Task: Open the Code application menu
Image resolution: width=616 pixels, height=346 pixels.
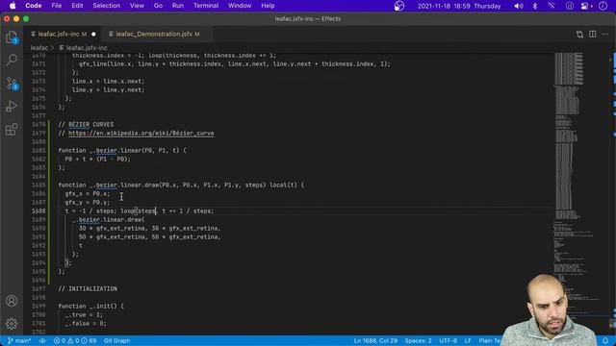Action: [34, 6]
